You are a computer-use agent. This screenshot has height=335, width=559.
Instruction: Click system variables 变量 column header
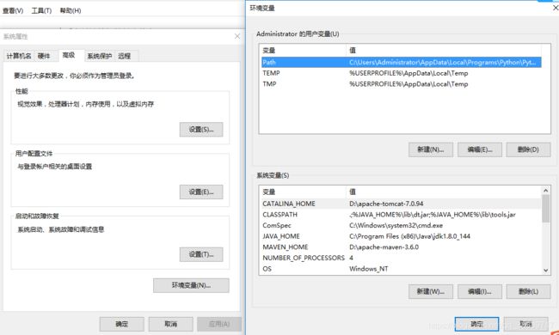coord(303,192)
